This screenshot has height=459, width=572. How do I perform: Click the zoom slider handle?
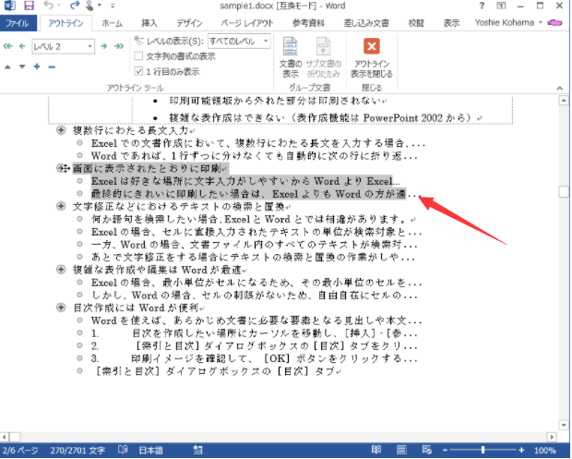coord(483,450)
